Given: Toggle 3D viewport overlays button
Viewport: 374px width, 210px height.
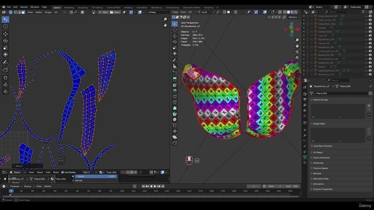Looking at the screenshot, I should [x=265, y=12].
